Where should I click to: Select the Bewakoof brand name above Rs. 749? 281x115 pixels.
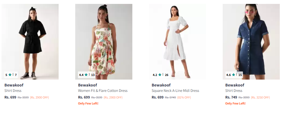point(235,85)
